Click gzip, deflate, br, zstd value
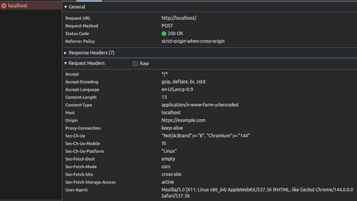 [183, 81]
